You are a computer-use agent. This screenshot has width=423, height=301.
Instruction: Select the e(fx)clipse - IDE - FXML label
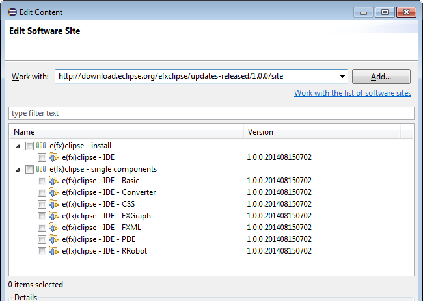point(102,228)
